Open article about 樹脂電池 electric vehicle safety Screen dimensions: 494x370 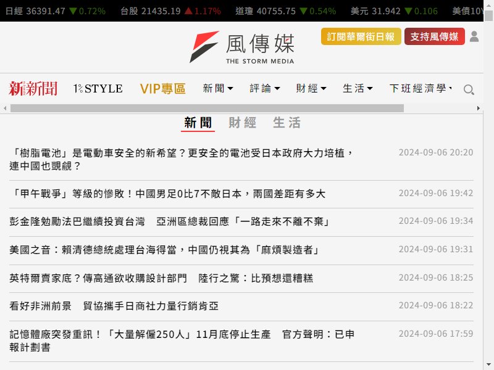[x=181, y=160]
